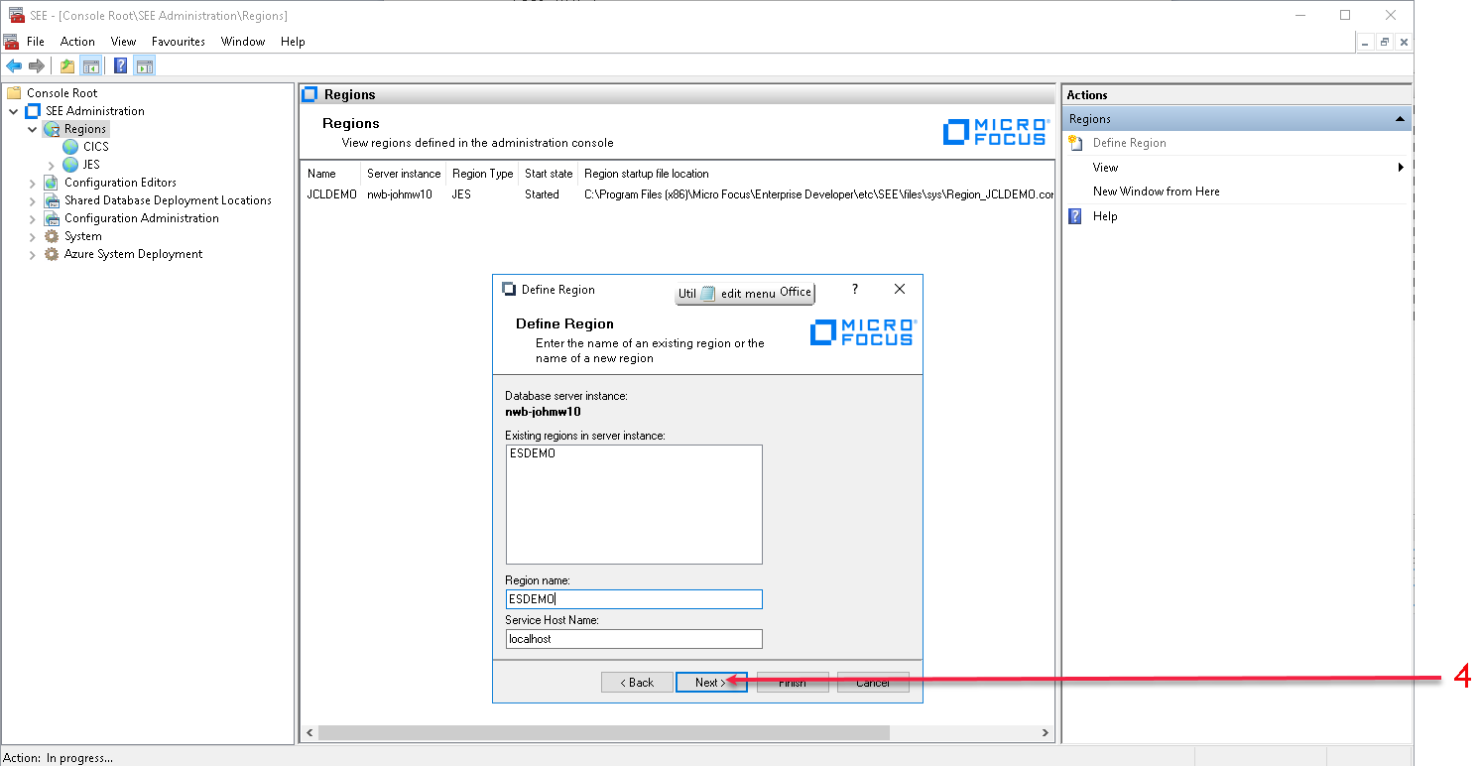Click the Help icon in Actions pane
1480x766 pixels.
1076,216
